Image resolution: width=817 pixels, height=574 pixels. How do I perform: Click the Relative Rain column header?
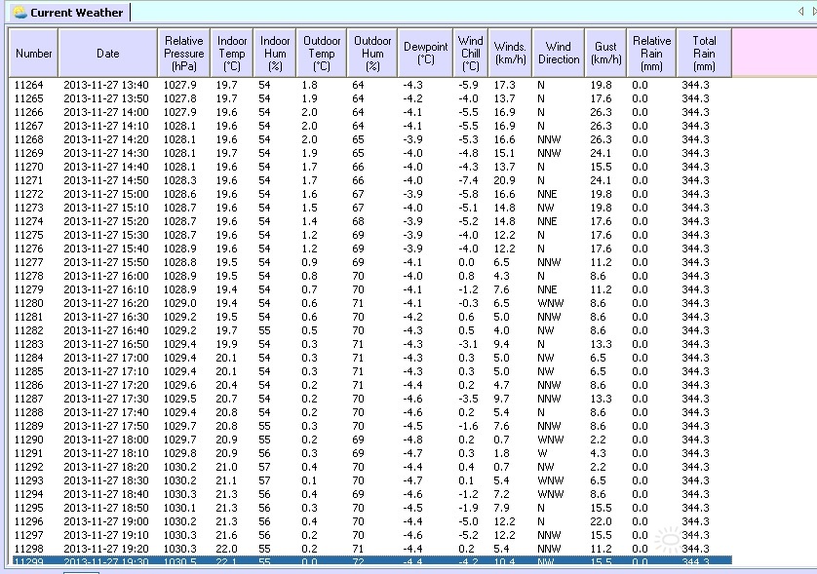click(652, 54)
